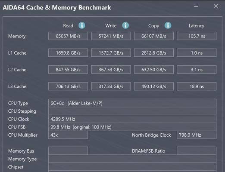Screen dimensions: 225x172
Task: Click the info icon next to Write
Action: coord(125,25)
